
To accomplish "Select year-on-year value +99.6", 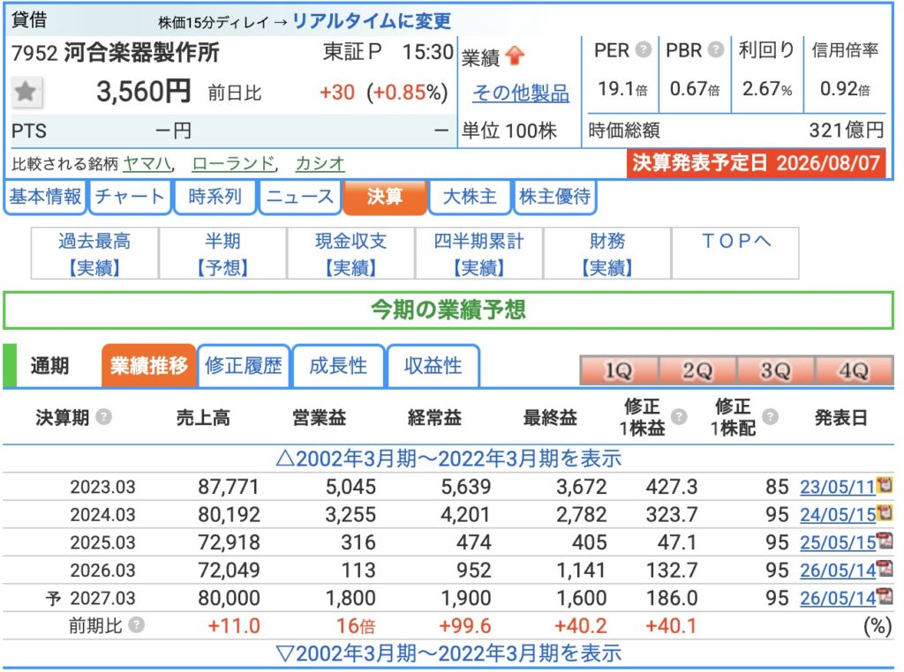I will tap(464, 626).
